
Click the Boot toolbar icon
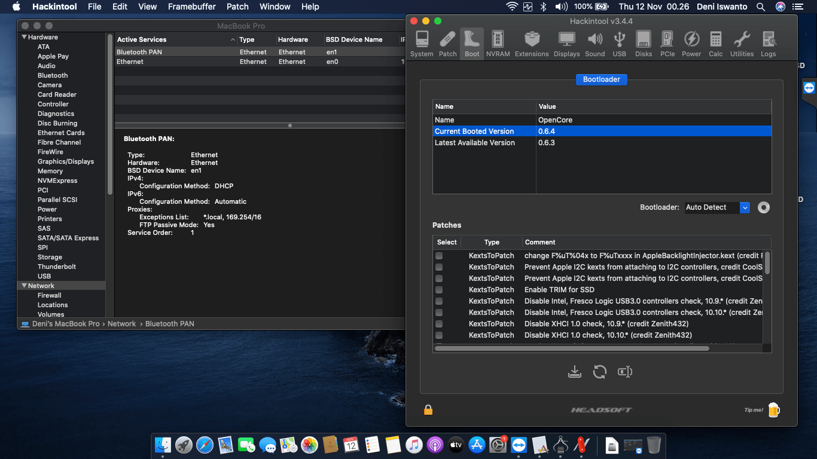point(472,44)
